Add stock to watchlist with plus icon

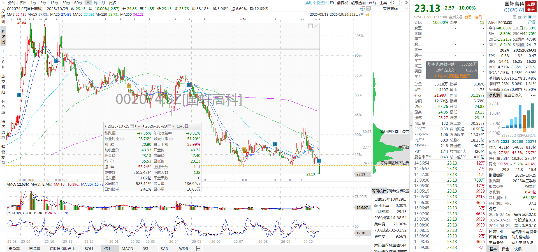click(x=535, y=17)
